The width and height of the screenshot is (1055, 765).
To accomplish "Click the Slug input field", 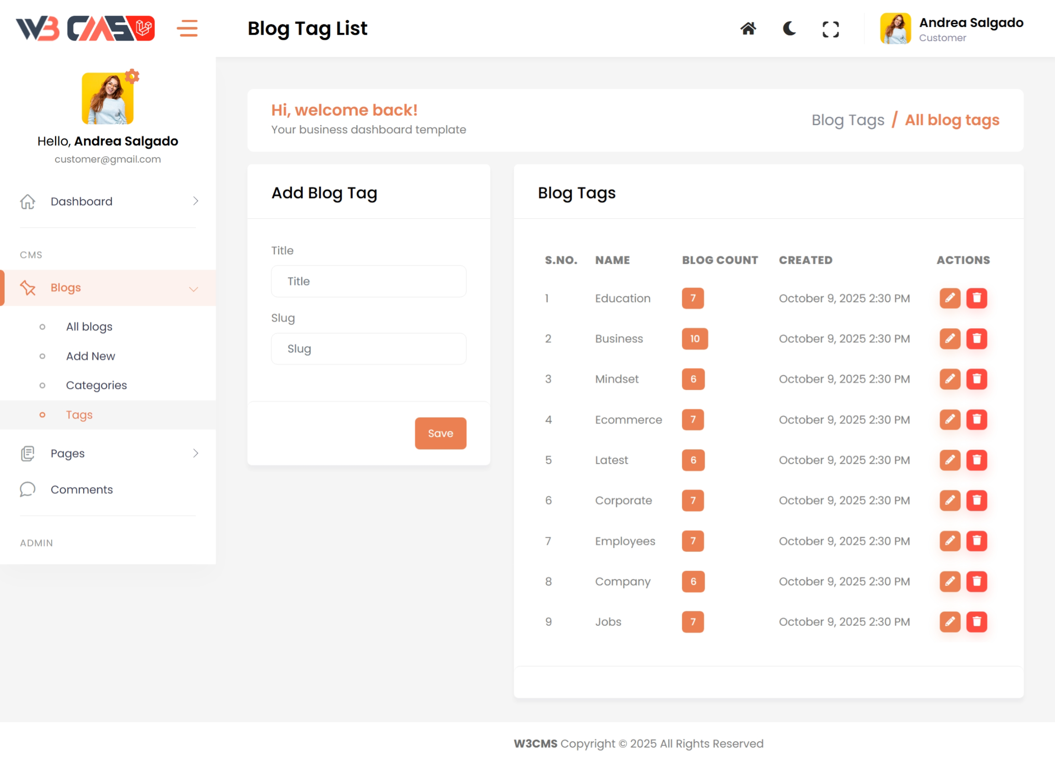I will click(369, 349).
